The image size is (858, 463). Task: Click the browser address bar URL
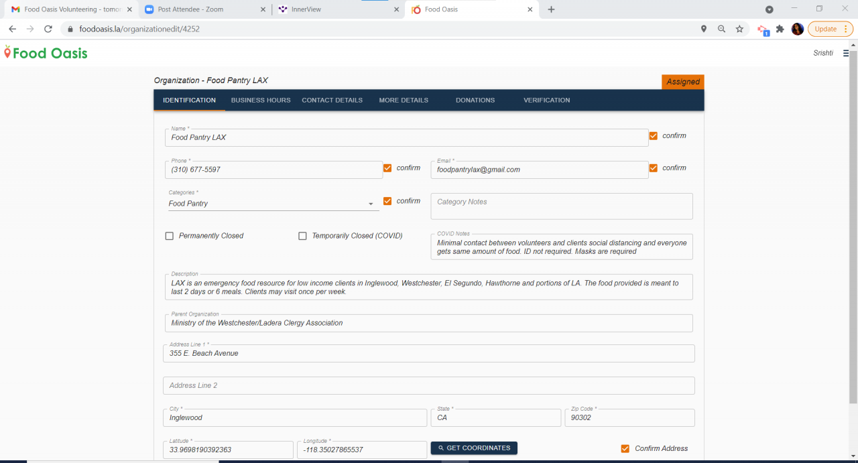[x=139, y=29]
